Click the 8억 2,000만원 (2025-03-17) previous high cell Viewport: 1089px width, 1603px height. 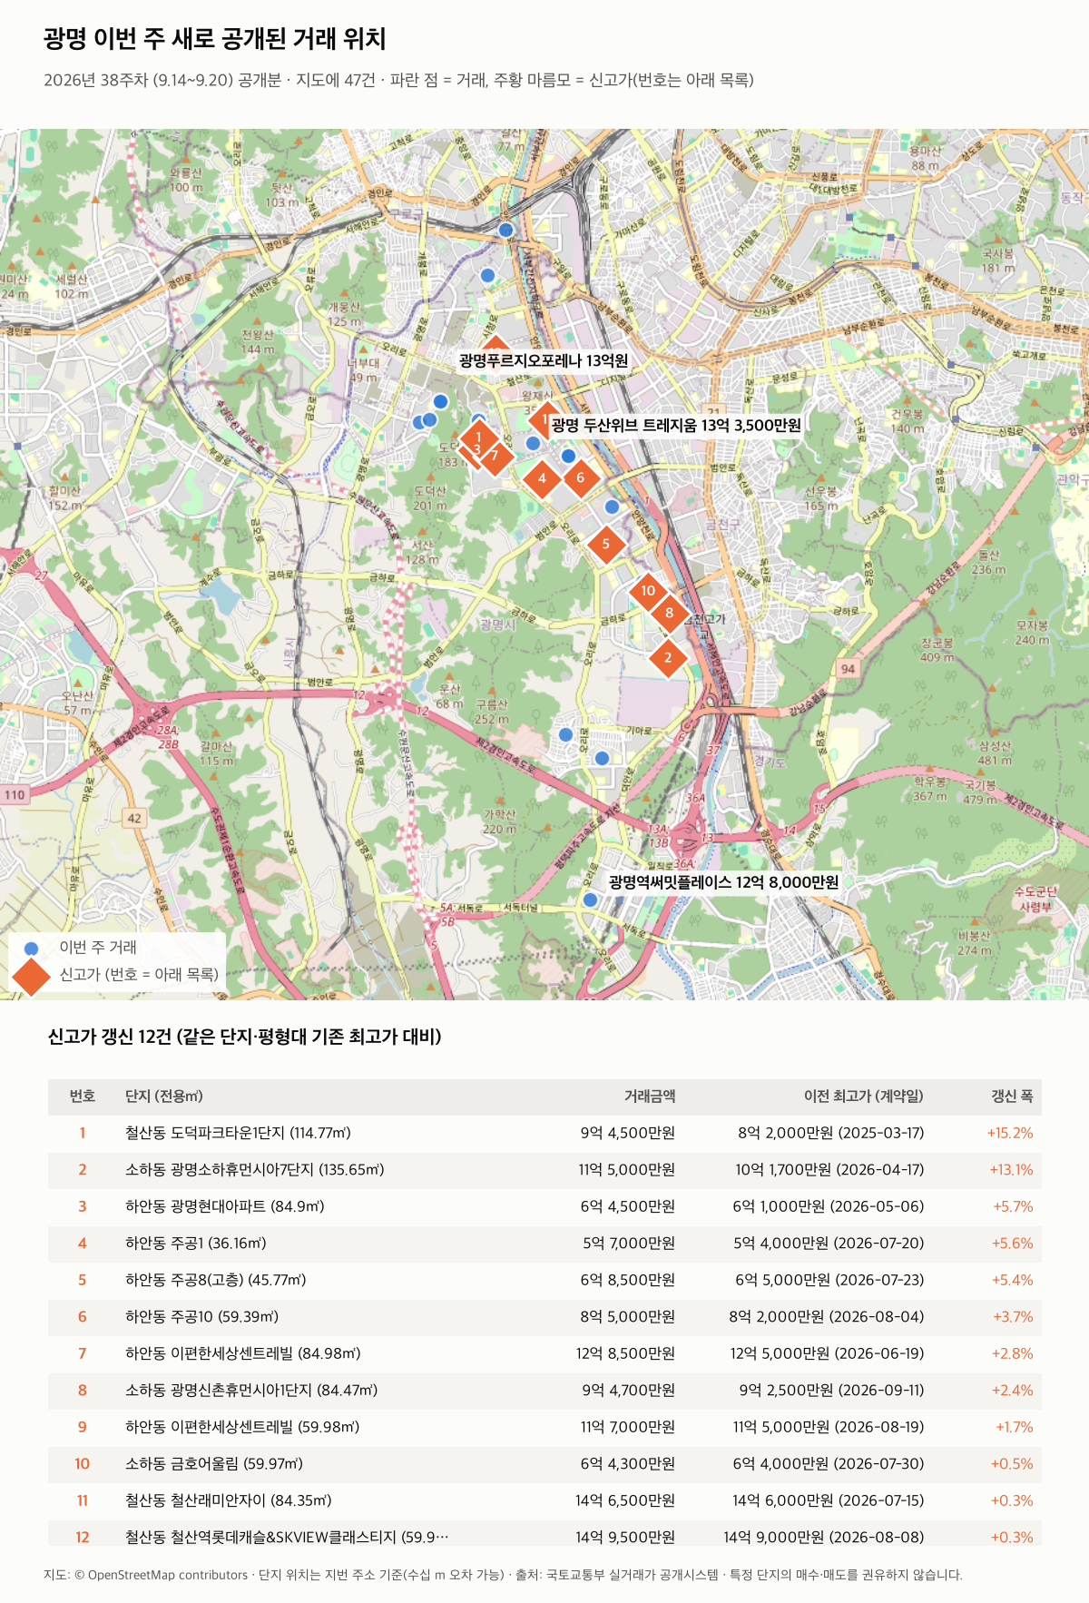click(x=831, y=1133)
